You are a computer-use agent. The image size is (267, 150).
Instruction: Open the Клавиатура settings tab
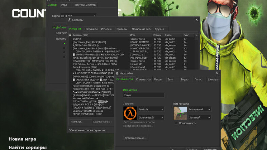143,79
